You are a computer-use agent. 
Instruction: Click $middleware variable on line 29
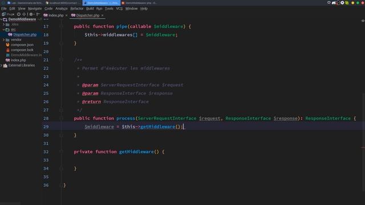click(99, 126)
